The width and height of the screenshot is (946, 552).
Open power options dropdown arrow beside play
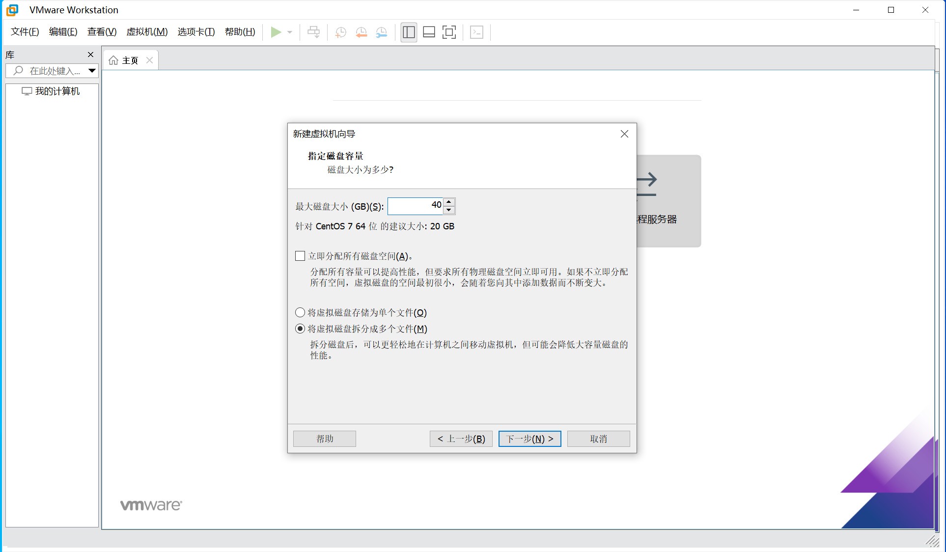pos(290,32)
